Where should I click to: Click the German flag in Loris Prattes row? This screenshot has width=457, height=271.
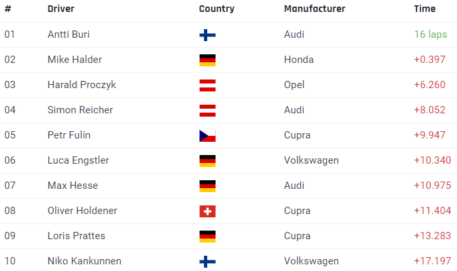tap(207, 237)
